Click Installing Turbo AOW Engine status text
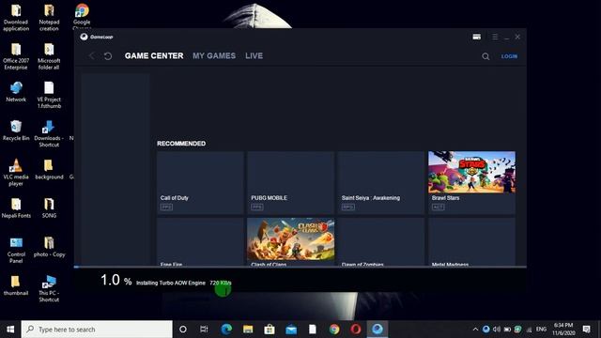The width and height of the screenshot is (601, 338). coord(171,283)
